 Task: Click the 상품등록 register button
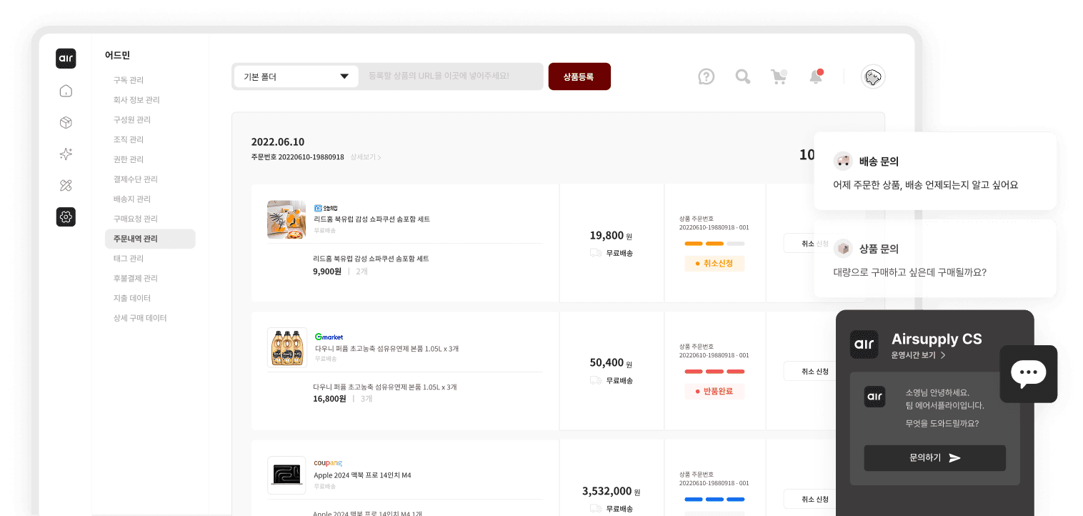coord(579,76)
